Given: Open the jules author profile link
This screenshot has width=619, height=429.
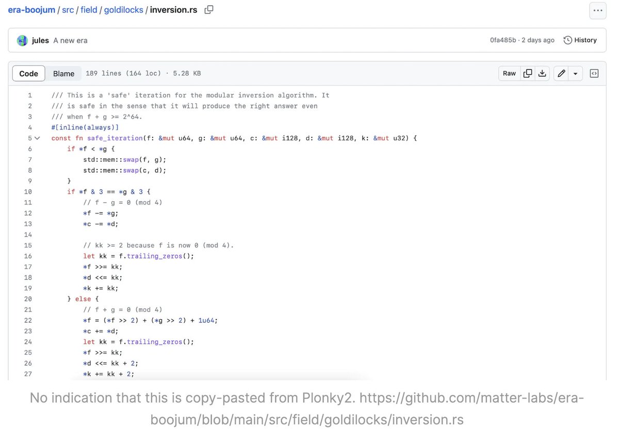Looking at the screenshot, I should pos(40,40).
